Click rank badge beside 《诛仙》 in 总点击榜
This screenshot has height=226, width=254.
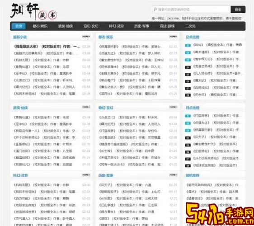[x=188, y=46]
